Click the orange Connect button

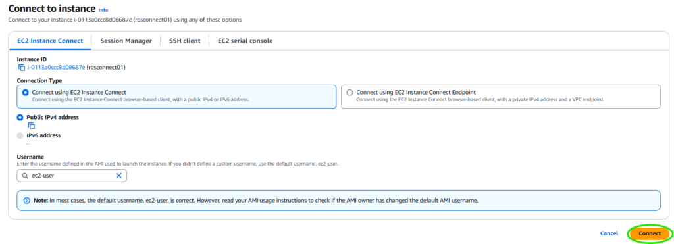pos(650,233)
